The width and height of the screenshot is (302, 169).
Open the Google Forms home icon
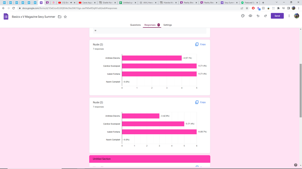(6, 17)
